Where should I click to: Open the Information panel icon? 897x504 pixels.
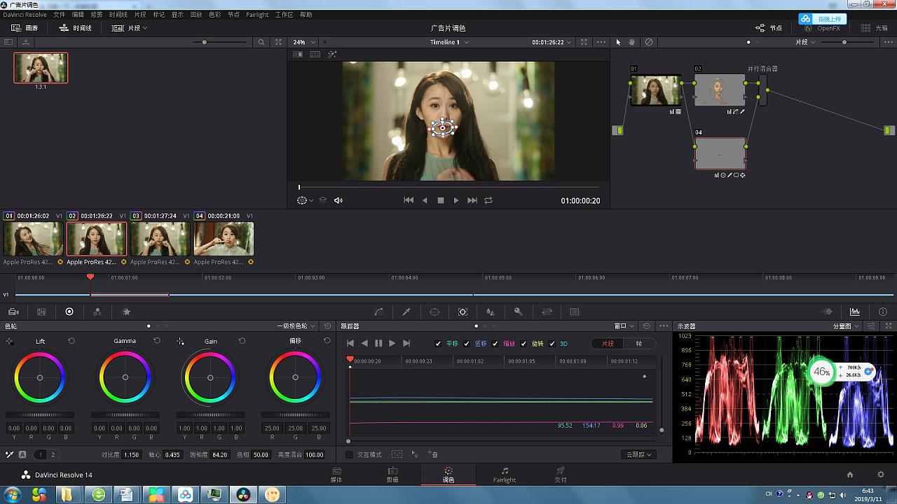point(882,311)
